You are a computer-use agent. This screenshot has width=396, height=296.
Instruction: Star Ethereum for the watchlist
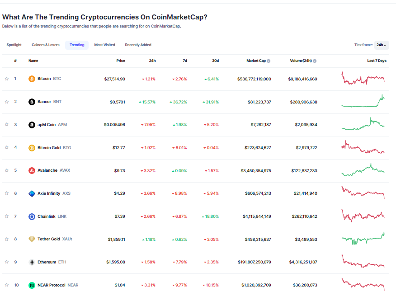pyautogui.click(x=7, y=262)
